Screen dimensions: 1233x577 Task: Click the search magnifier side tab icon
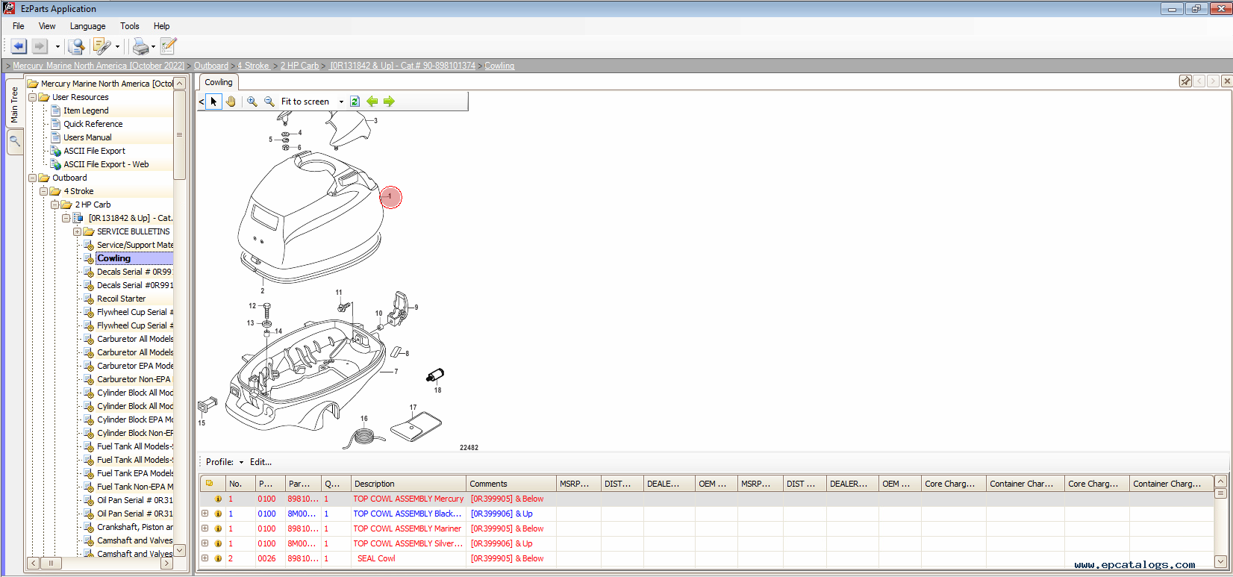15,141
